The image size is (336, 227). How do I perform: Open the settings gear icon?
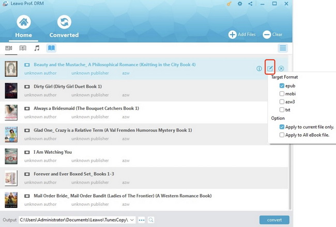pos(240,4)
